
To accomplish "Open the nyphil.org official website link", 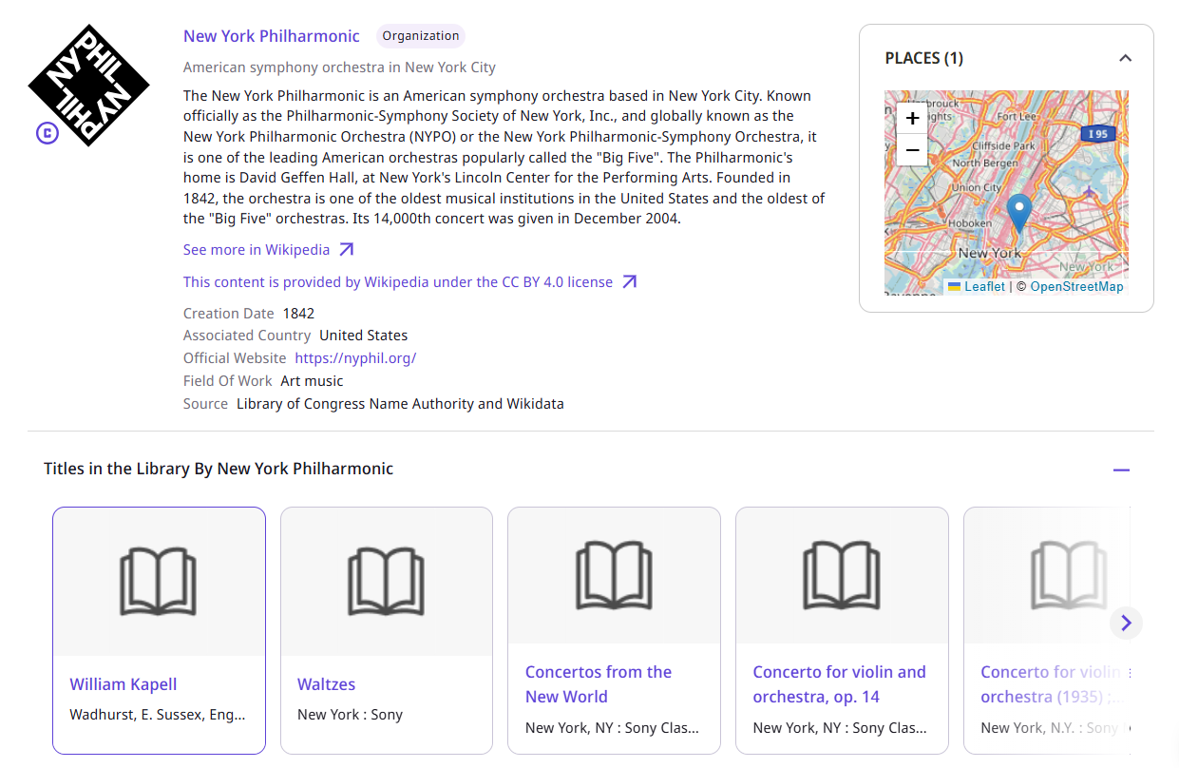I will [355, 358].
